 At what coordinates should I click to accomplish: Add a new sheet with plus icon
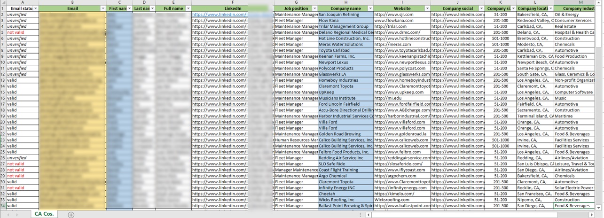coord(71,215)
